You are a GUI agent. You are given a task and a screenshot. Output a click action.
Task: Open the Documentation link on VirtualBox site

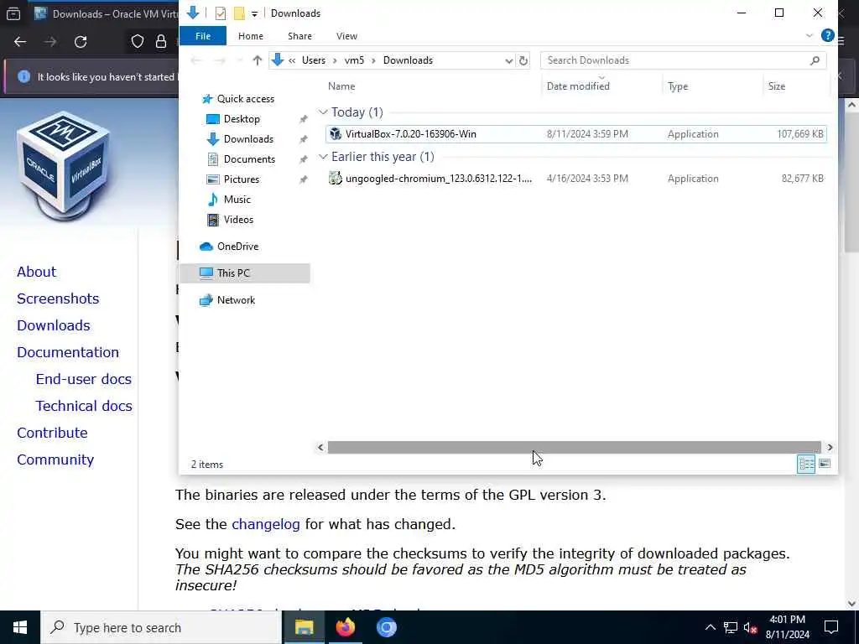67,353
